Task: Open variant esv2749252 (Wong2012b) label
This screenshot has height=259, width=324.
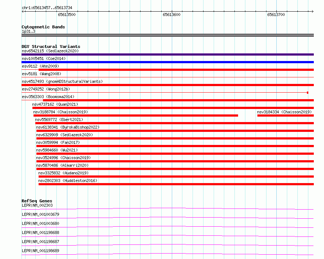Action: point(46,89)
